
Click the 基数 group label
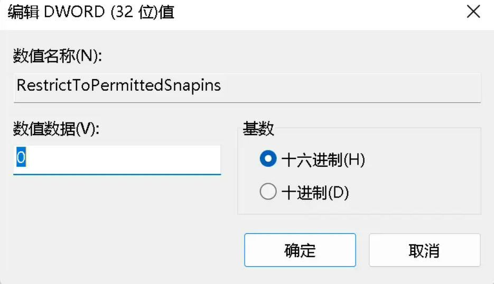coord(258,129)
